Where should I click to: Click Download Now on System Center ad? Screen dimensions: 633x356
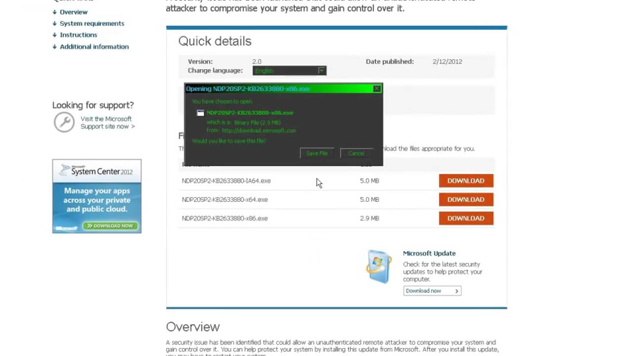110,226
